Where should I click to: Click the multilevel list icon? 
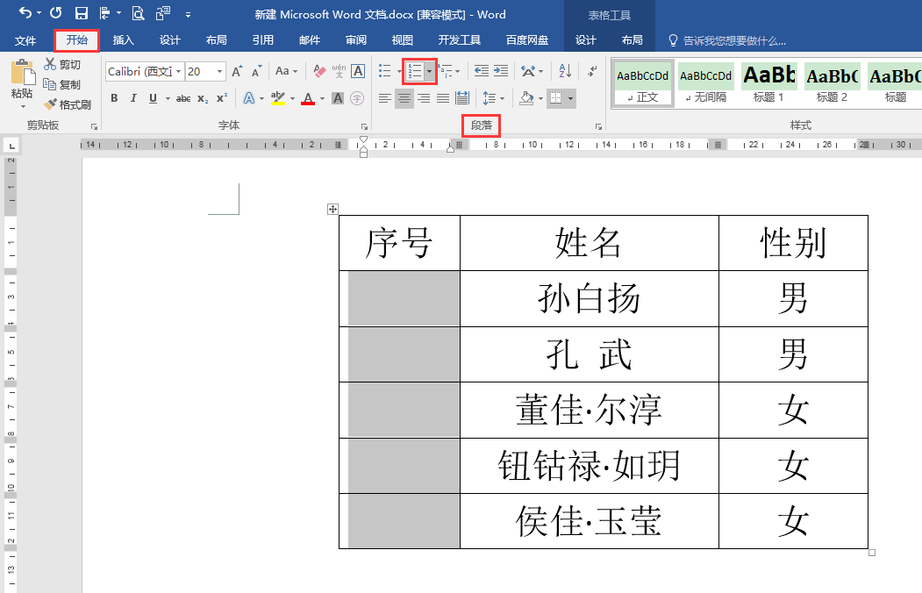point(445,71)
